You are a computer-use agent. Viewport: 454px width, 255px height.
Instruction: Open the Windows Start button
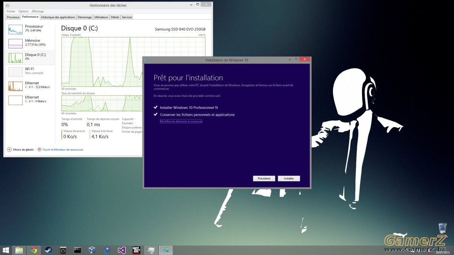tap(6, 250)
